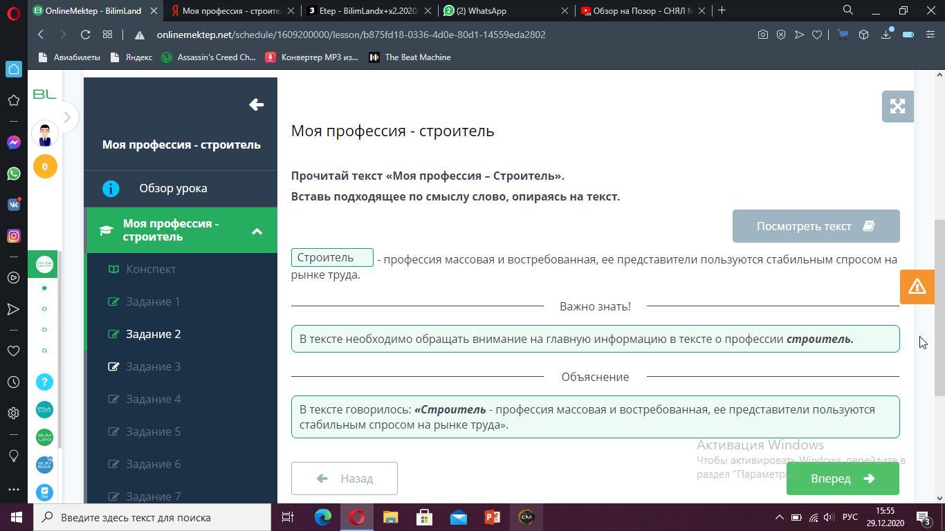Open the battery saver icon

908,35
